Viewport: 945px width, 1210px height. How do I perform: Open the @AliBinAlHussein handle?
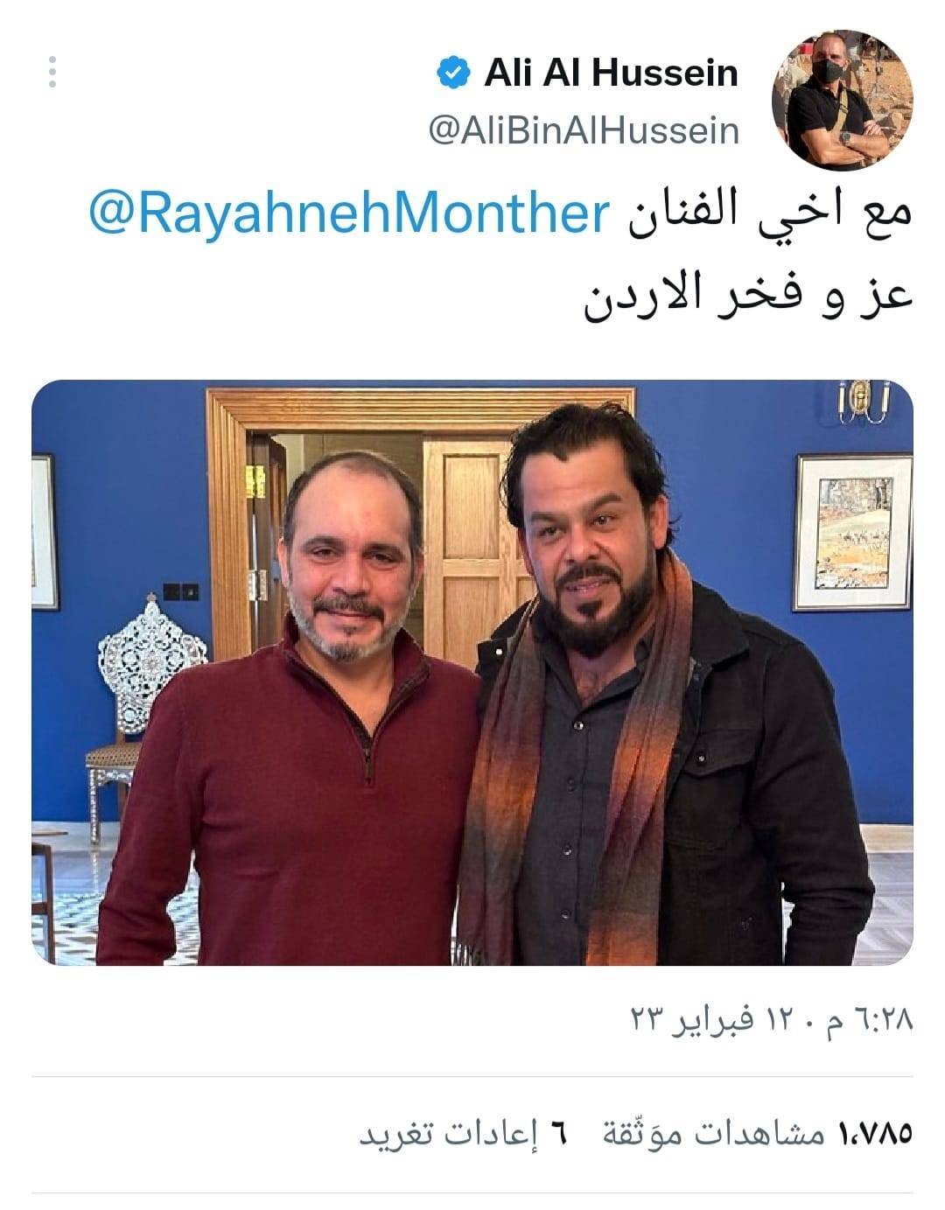584,130
